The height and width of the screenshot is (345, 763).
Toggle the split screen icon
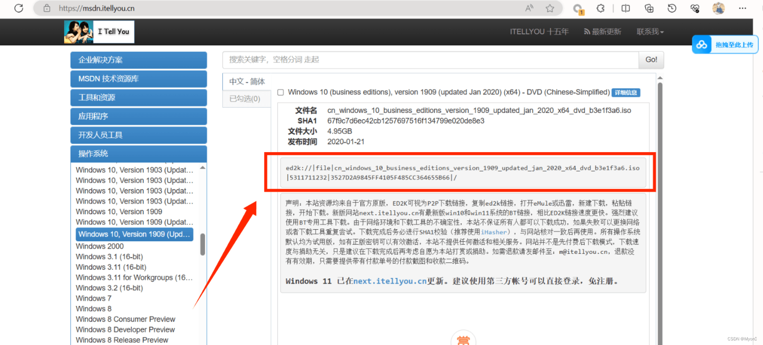tap(626, 8)
